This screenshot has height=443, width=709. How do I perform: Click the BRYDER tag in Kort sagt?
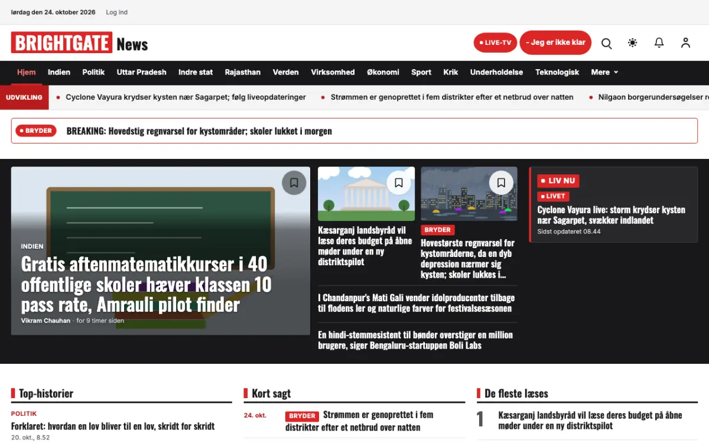point(302,416)
